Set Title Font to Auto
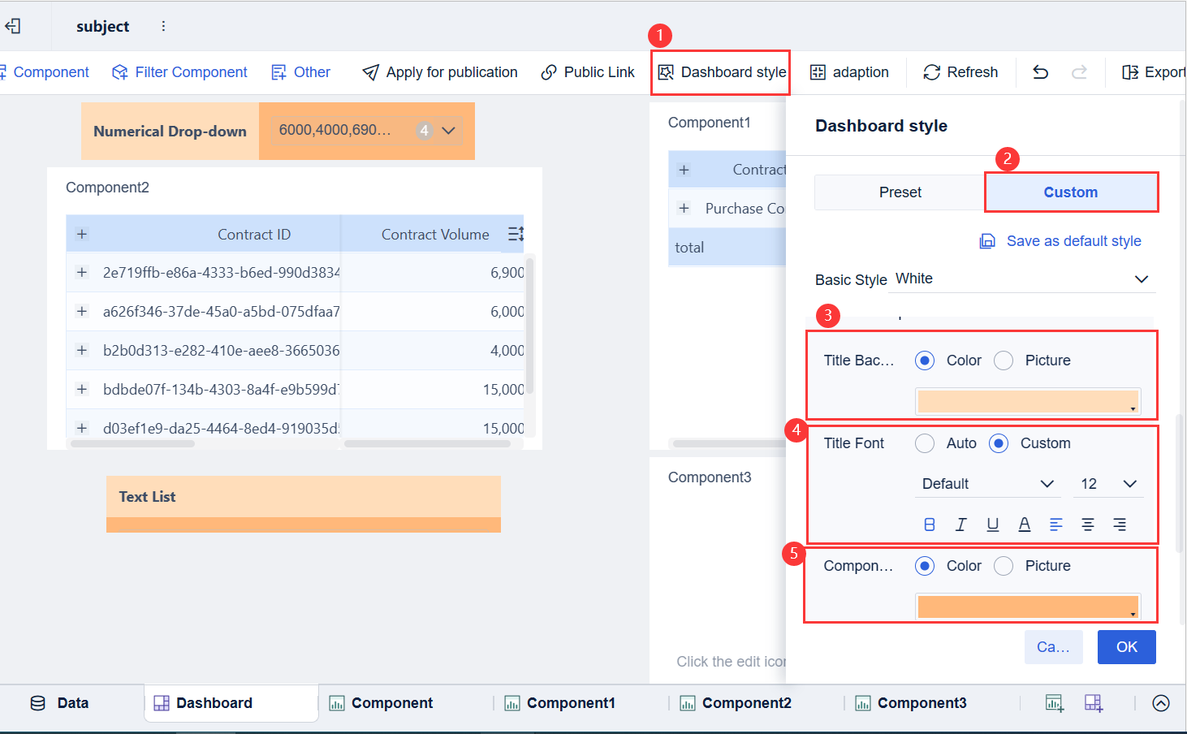The height and width of the screenshot is (734, 1187). [925, 443]
